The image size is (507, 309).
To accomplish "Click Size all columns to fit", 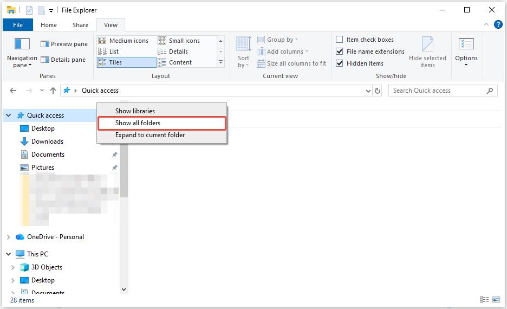I will [x=291, y=63].
